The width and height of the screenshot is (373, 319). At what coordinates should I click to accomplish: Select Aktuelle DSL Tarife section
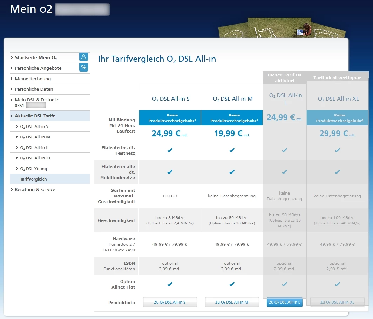coord(50,116)
